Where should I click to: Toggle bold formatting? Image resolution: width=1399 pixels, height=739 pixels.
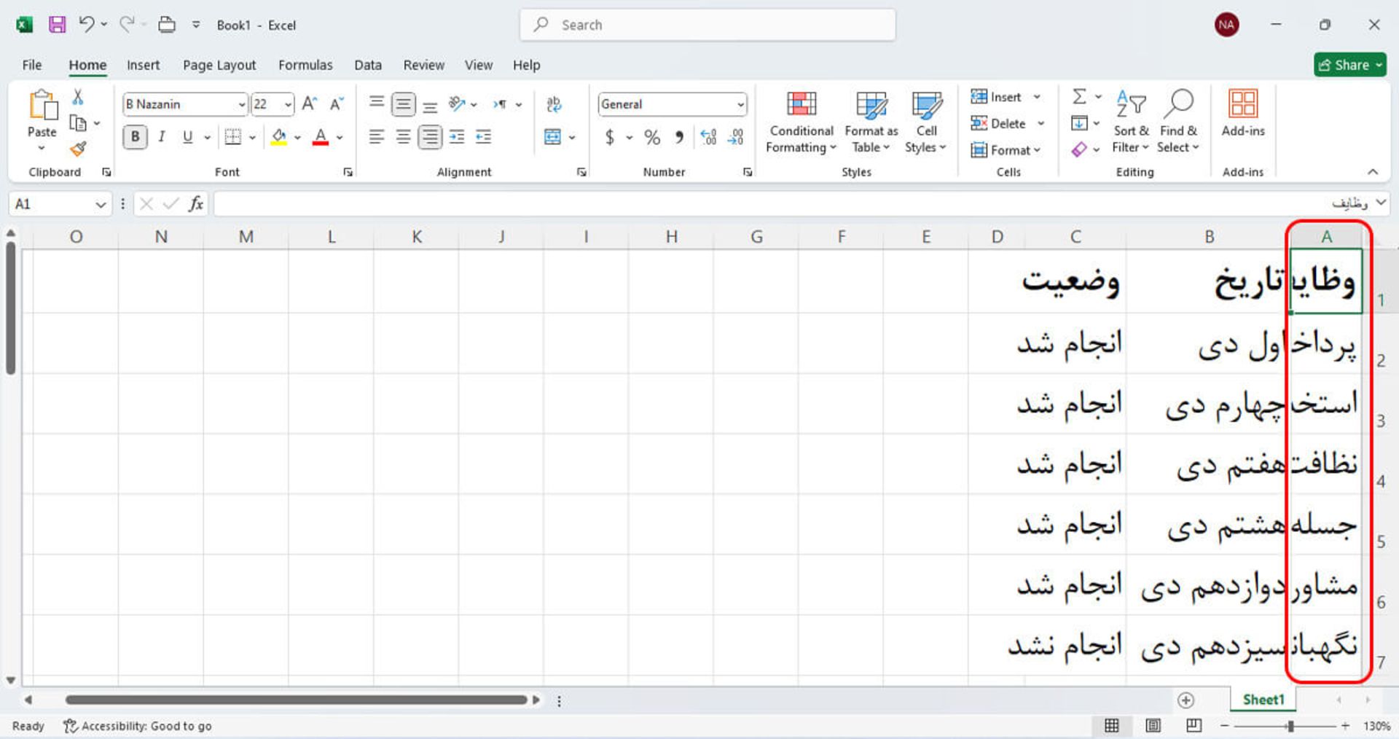click(135, 136)
